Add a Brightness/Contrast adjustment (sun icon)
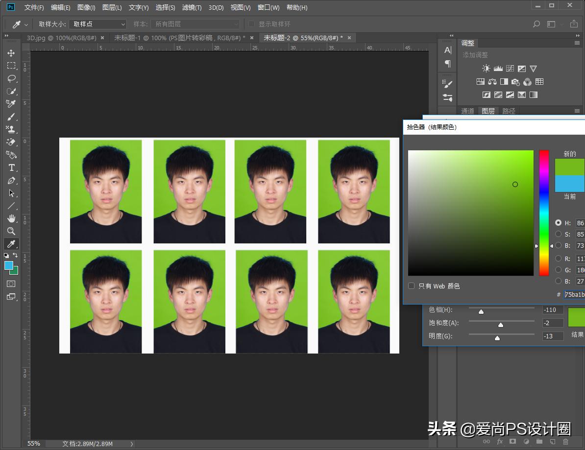 486,69
